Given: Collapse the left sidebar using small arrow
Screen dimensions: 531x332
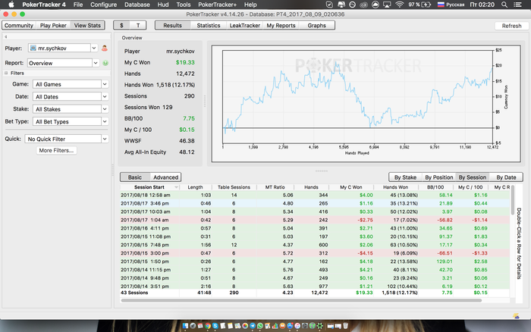Looking at the screenshot, I should [x=6, y=36].
